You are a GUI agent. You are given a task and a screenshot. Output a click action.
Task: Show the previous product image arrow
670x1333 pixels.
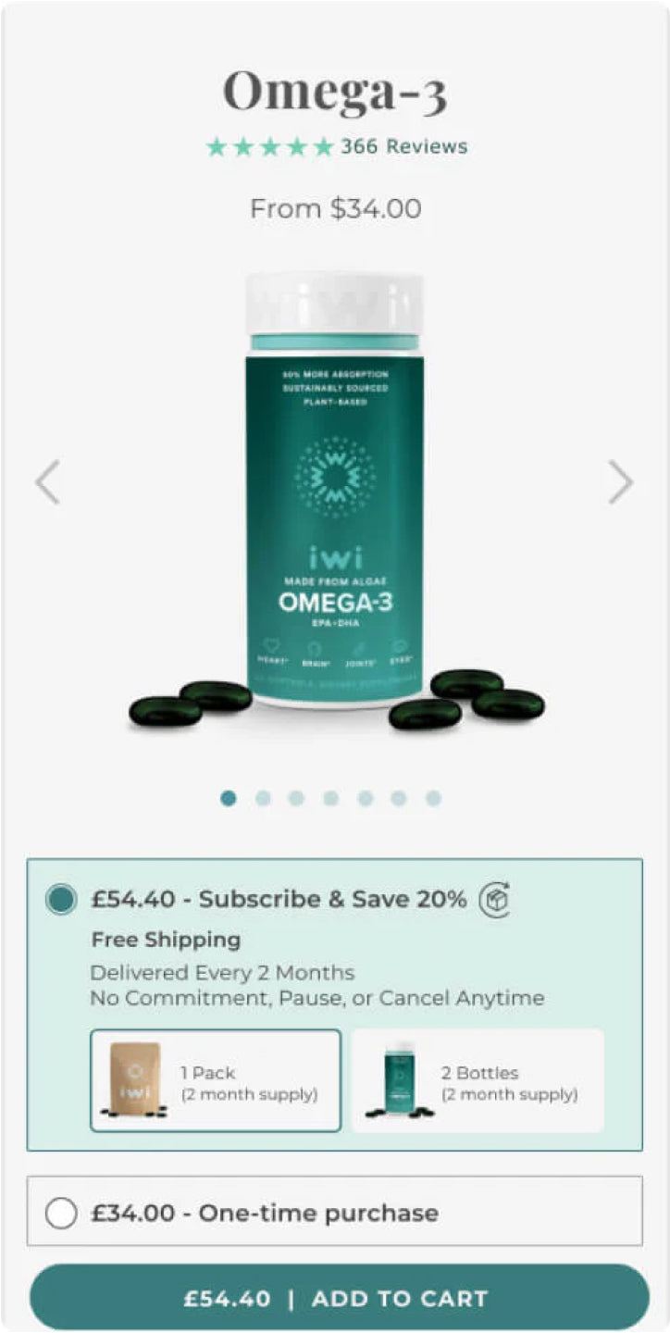pos(48,481)
